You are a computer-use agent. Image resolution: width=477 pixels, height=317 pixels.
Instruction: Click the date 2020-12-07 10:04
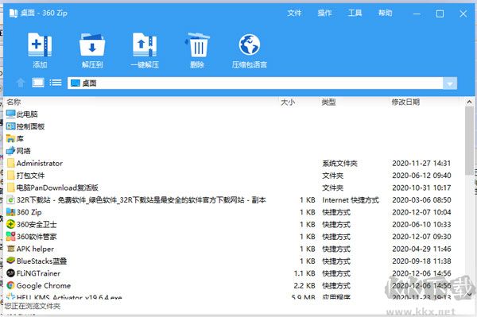click(421, 212)
